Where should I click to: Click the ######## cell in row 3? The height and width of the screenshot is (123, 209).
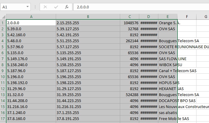(x=148, y=35)
